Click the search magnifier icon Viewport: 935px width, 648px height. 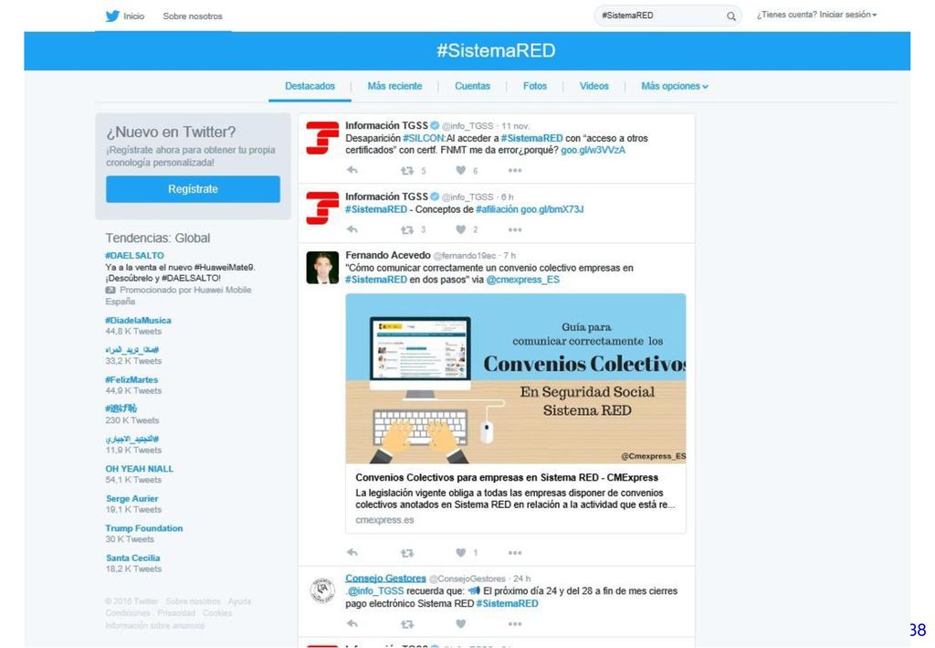coord(731,16)
